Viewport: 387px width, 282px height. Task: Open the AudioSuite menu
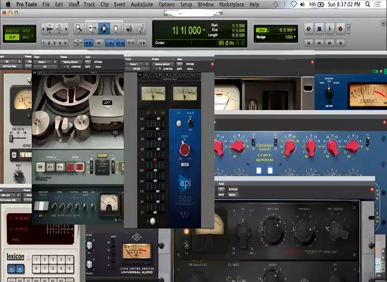click(142, 4)
